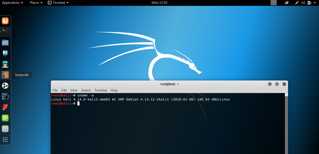This screenshot has height=154, width=319.
Task: Open the Files manager from the dock
Action: tap(5, 42)
